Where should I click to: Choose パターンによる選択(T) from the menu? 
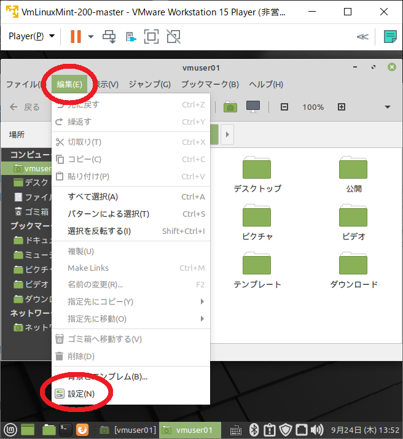131,214
